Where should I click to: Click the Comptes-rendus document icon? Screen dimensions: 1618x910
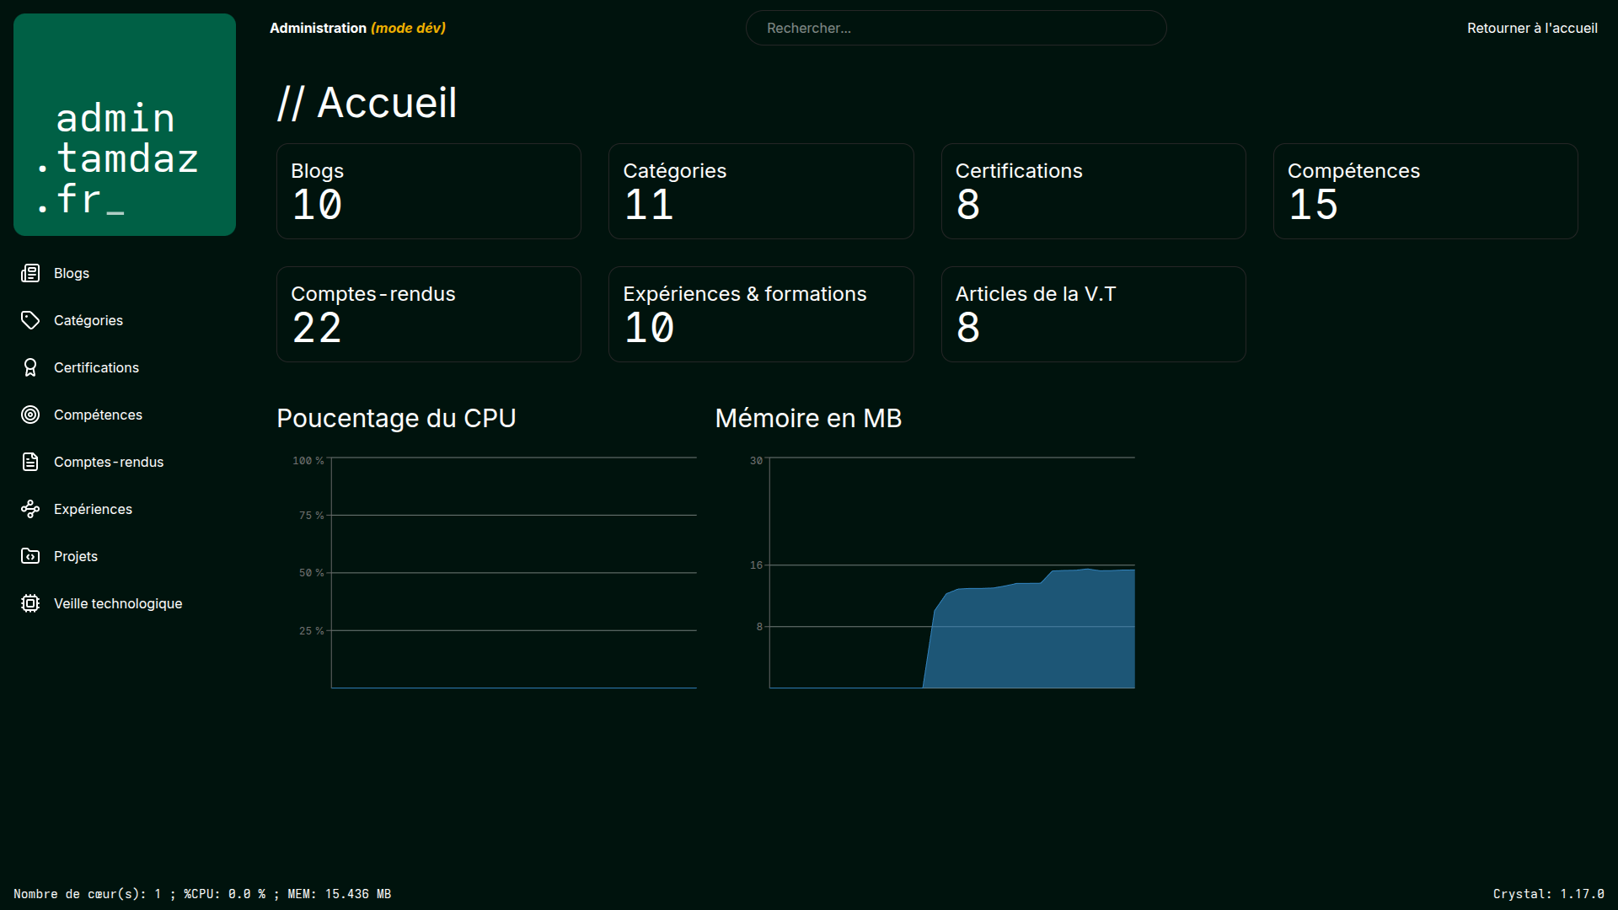coord(30,462)
